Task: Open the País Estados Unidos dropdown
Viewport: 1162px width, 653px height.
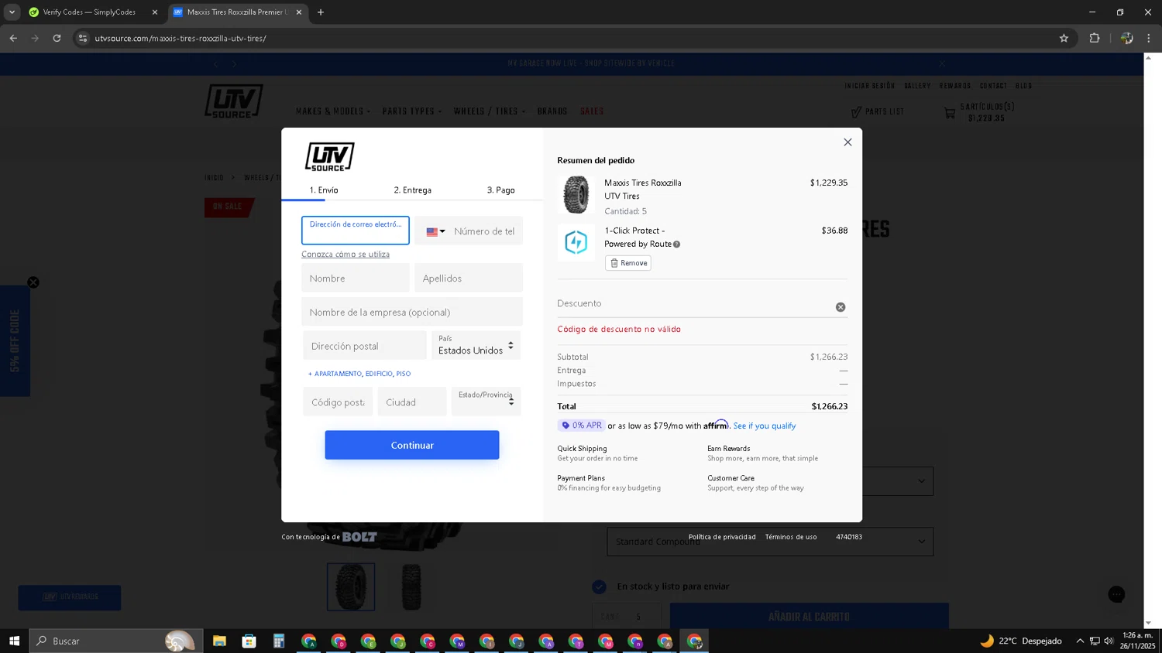Action: [x=476, y=346]
